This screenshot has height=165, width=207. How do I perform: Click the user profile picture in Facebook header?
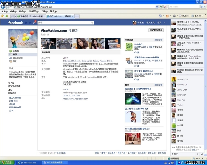pyautogui.click(x=135, y=23)
